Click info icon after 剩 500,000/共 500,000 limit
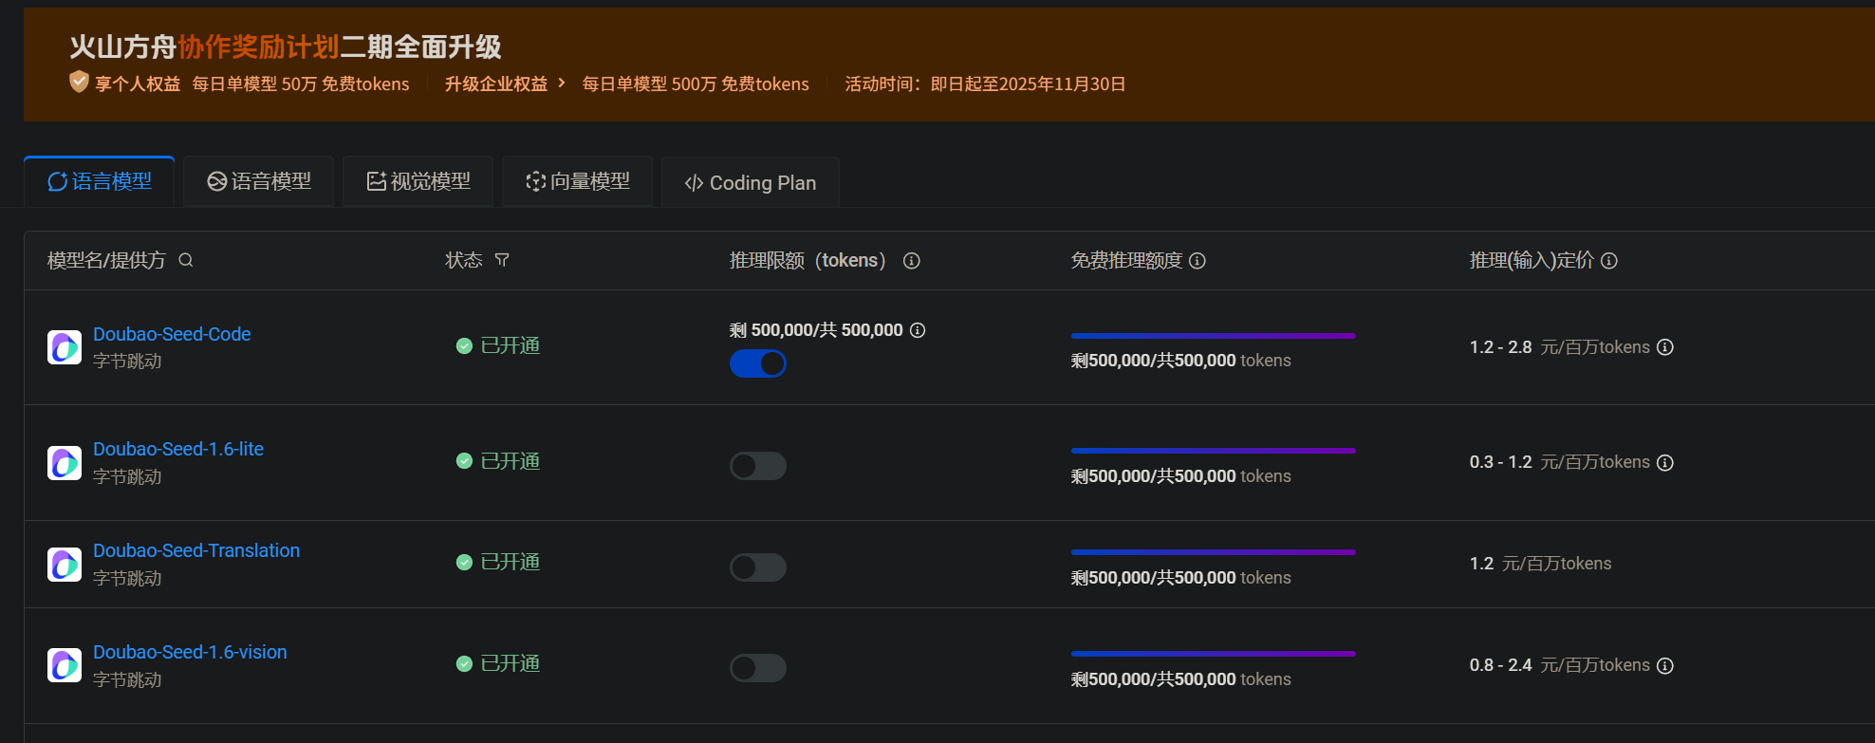This screenshot has width=1875, height=743. tap(918, 330)
